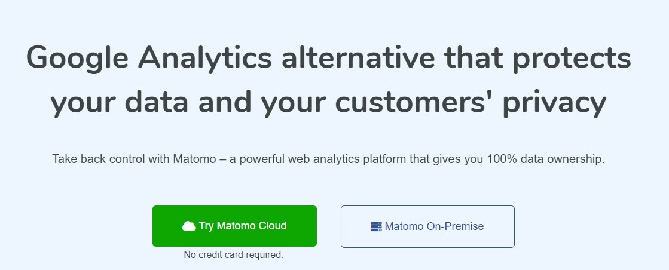This screenshot has width=669, height=270.
Task: Click 'Google' in the main headline
Action: [77, 59]
